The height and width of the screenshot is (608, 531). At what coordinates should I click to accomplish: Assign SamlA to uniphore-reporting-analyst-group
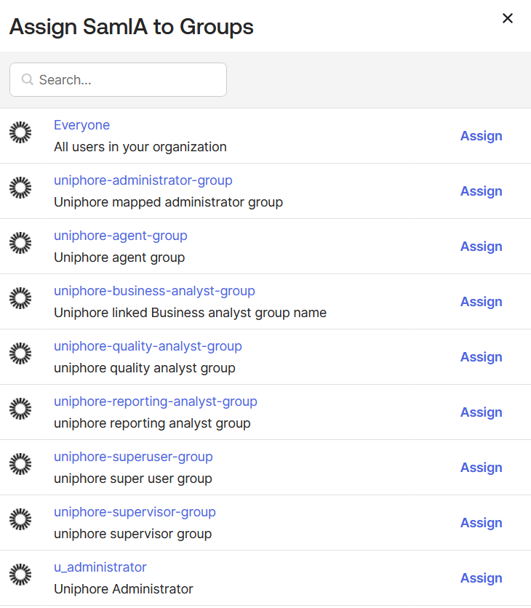pos(481,412)
